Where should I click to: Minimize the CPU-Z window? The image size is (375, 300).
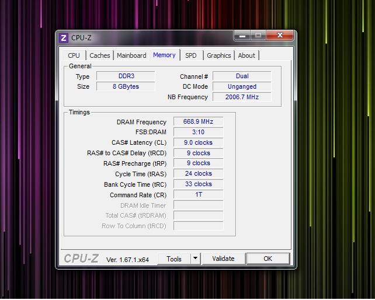pos(242,36)
